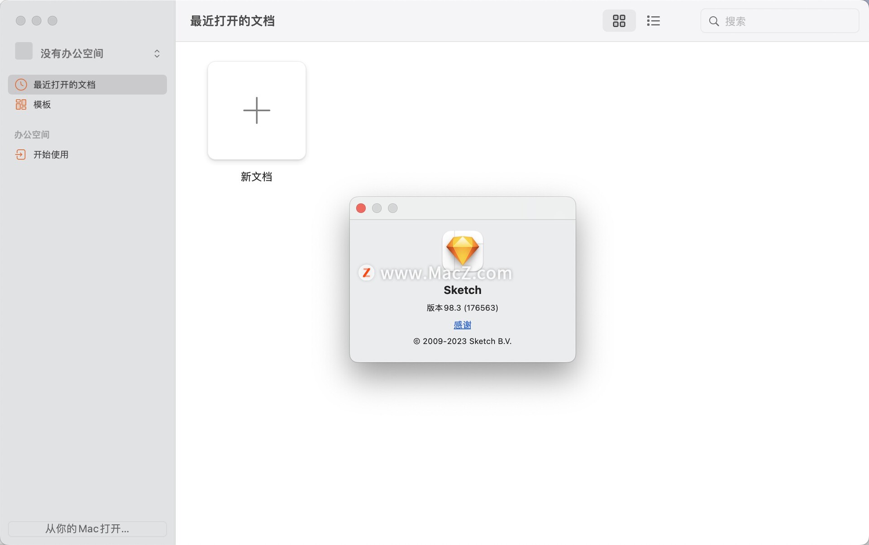
Task: Close the Sketch about dialog
Action: tap(361, 208)
